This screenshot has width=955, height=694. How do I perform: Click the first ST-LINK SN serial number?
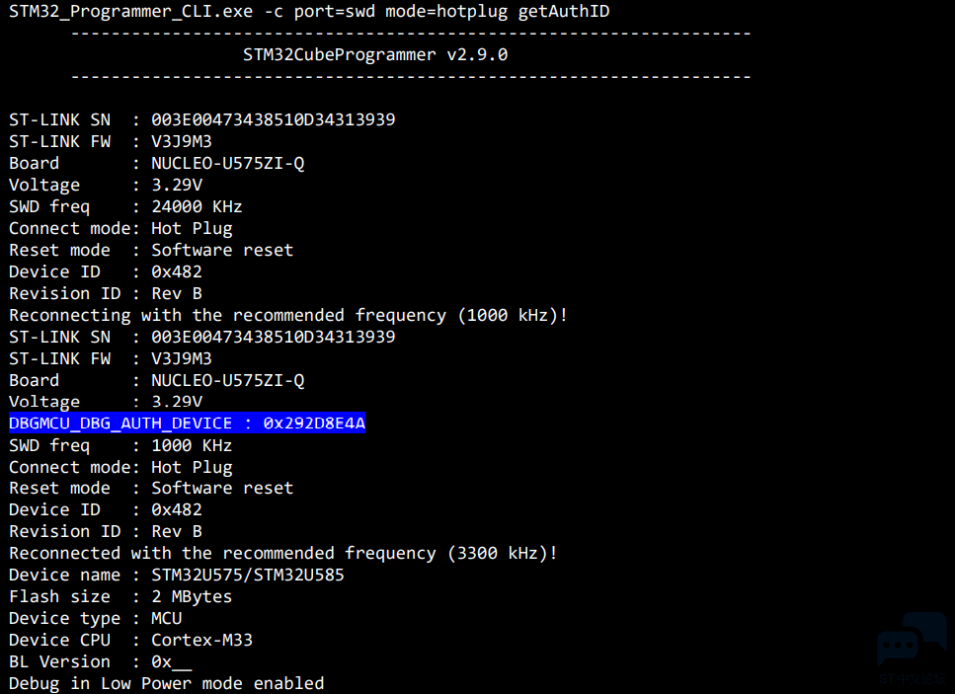pos(273,119)
